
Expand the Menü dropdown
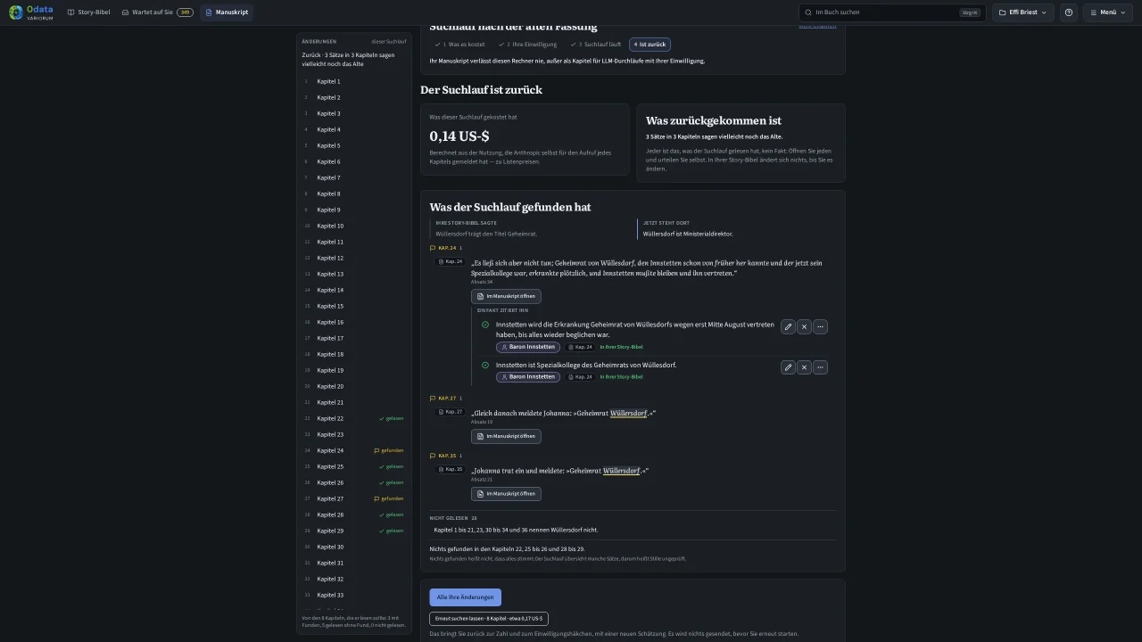(x=1108, y=12)
